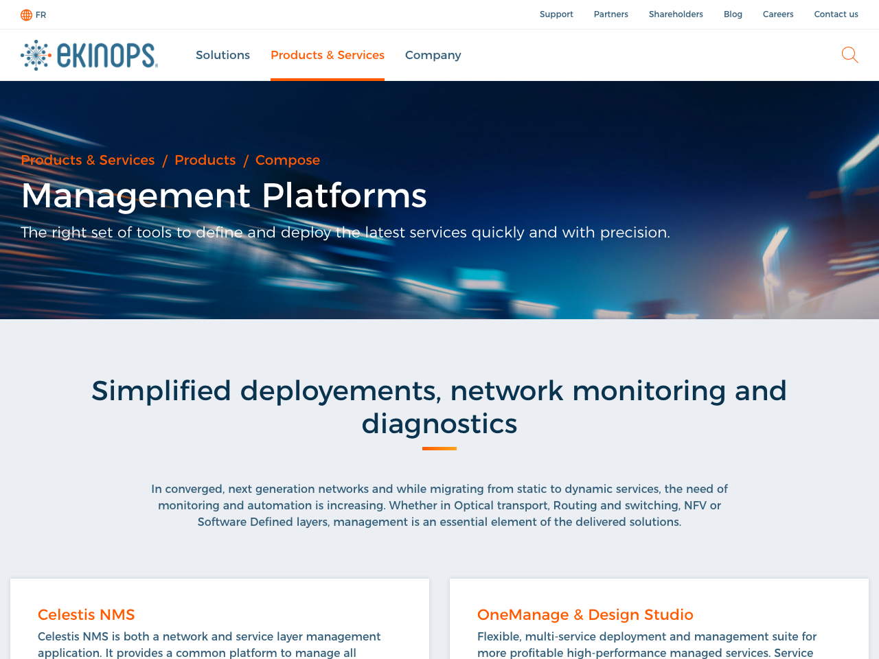The width and height of the screenshot is (879, 659).
Task: Open the Celestis NMS heading link
Action: [x=86, y=613]
